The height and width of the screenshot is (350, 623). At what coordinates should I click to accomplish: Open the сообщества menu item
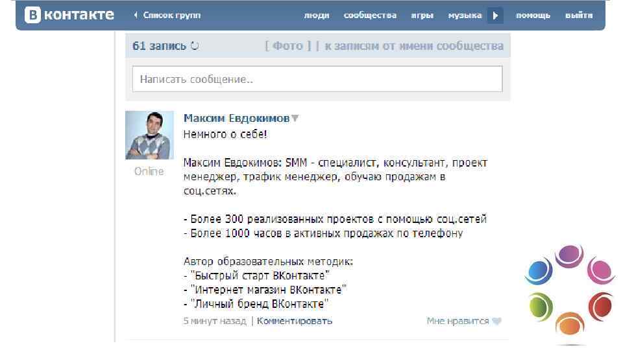[370, 15]
